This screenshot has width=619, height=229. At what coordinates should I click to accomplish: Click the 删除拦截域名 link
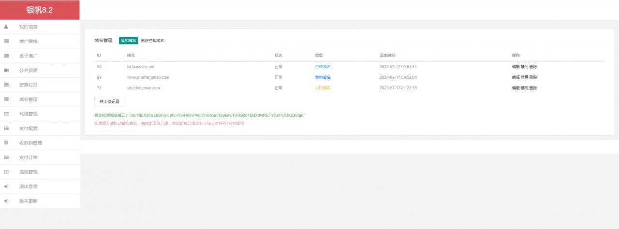[x=152, y=41]
